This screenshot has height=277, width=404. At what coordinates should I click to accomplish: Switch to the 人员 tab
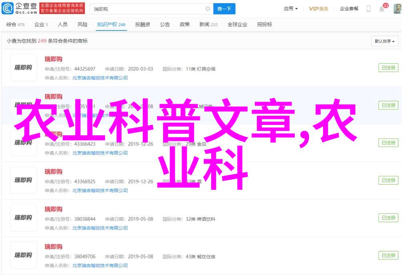click(x=63, y=24)
